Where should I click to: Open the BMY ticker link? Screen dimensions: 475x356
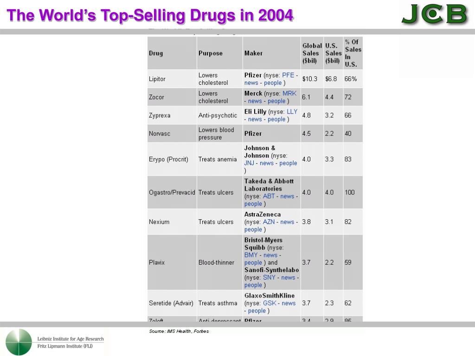251,255
